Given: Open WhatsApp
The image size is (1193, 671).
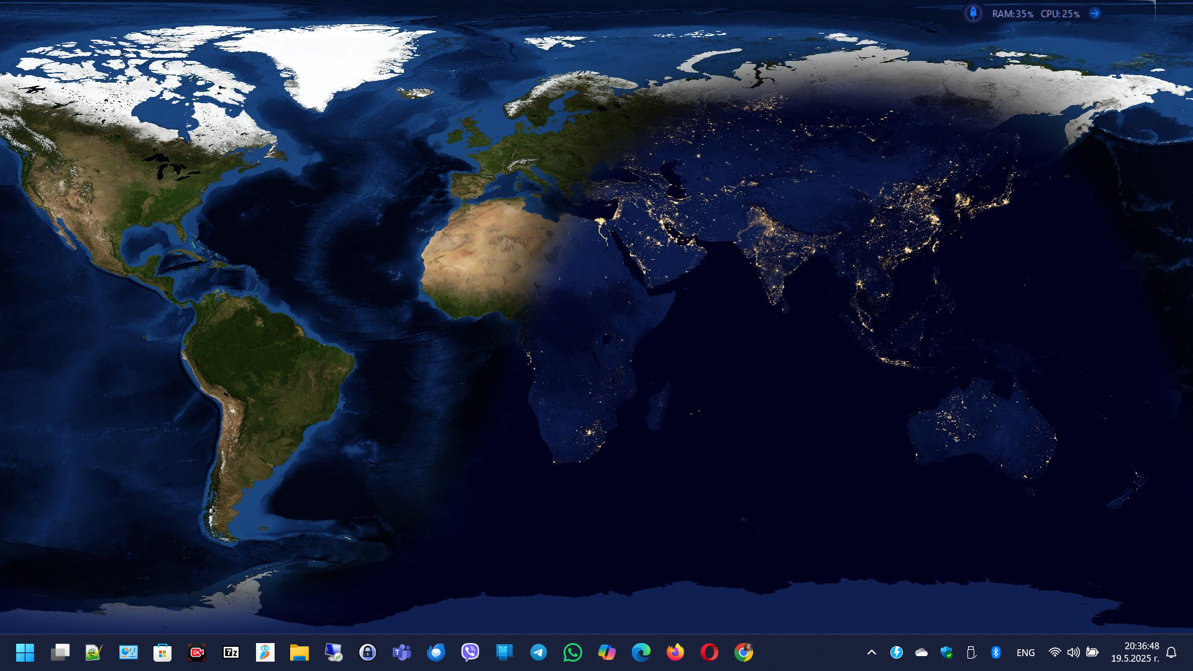Looking at the screenshot, I should point(573,652).
